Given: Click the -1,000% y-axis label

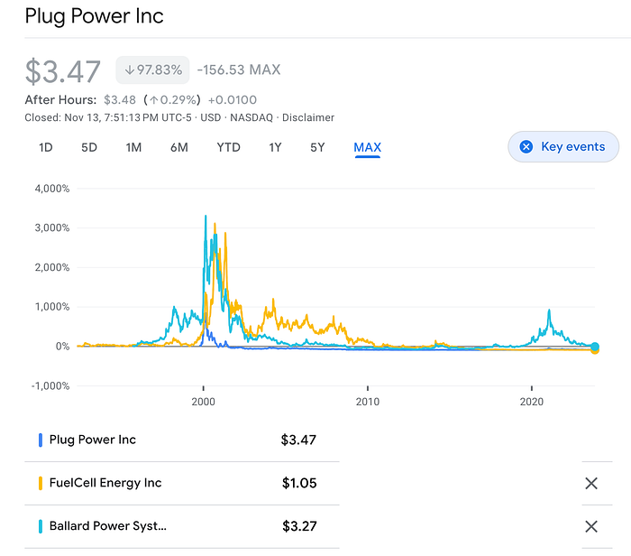Looking at the screenshot, I should [x=50, y=386].
